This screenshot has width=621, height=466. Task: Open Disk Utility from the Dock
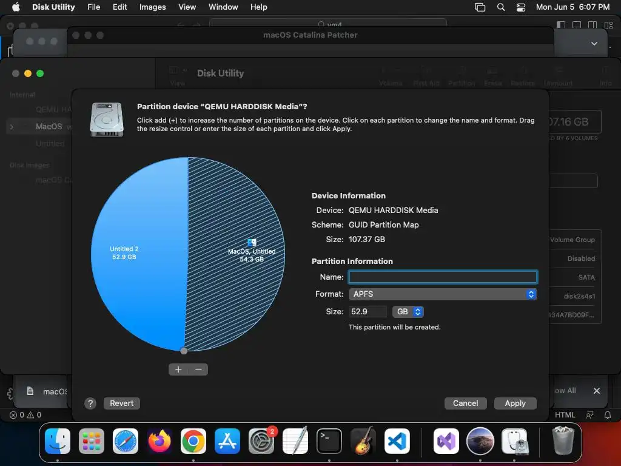coord(514,441)
